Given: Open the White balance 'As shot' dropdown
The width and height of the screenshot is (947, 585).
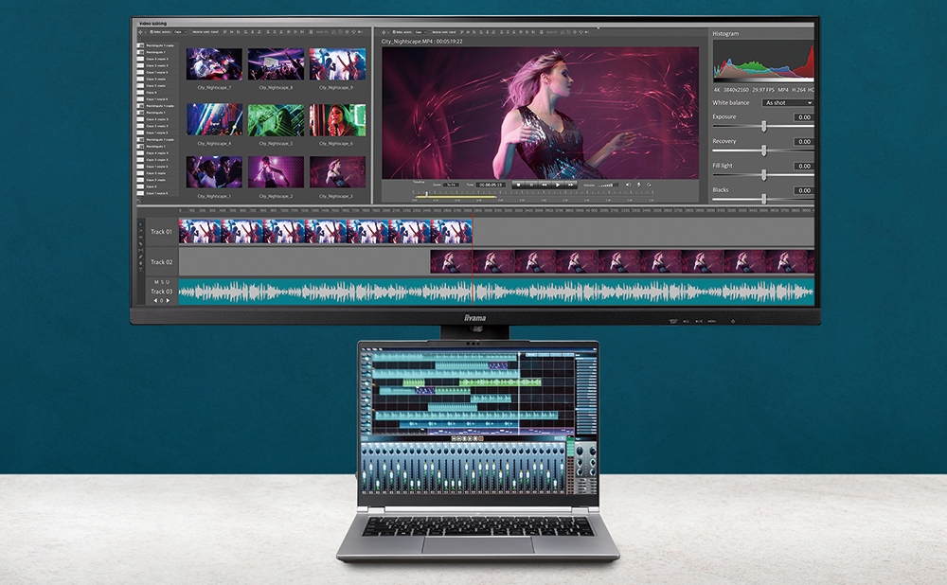Looking at the screenshot, I should coord(788,102).
